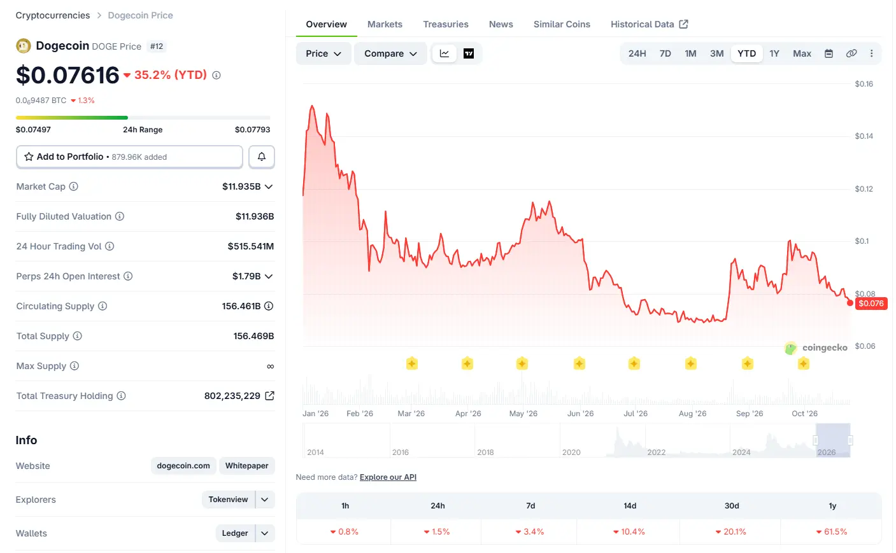Expand the Perps Open Interest $1.79B chevron
The image size is (896, 553).
[269, 276]
